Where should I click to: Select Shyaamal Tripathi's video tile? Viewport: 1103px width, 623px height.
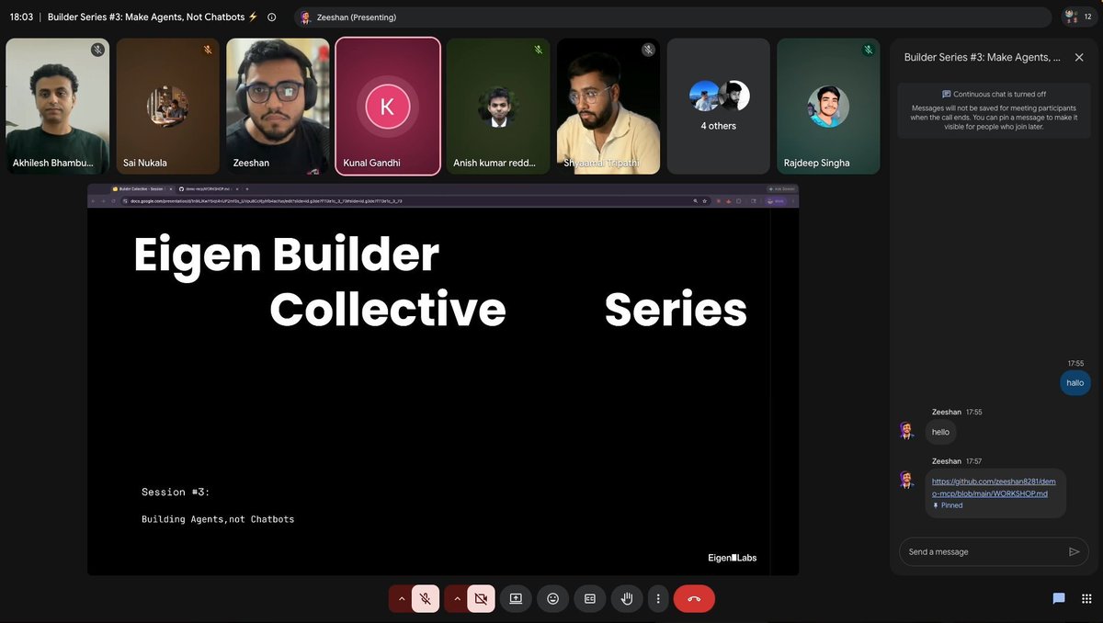pyautogui.click(x=608, y=106)
